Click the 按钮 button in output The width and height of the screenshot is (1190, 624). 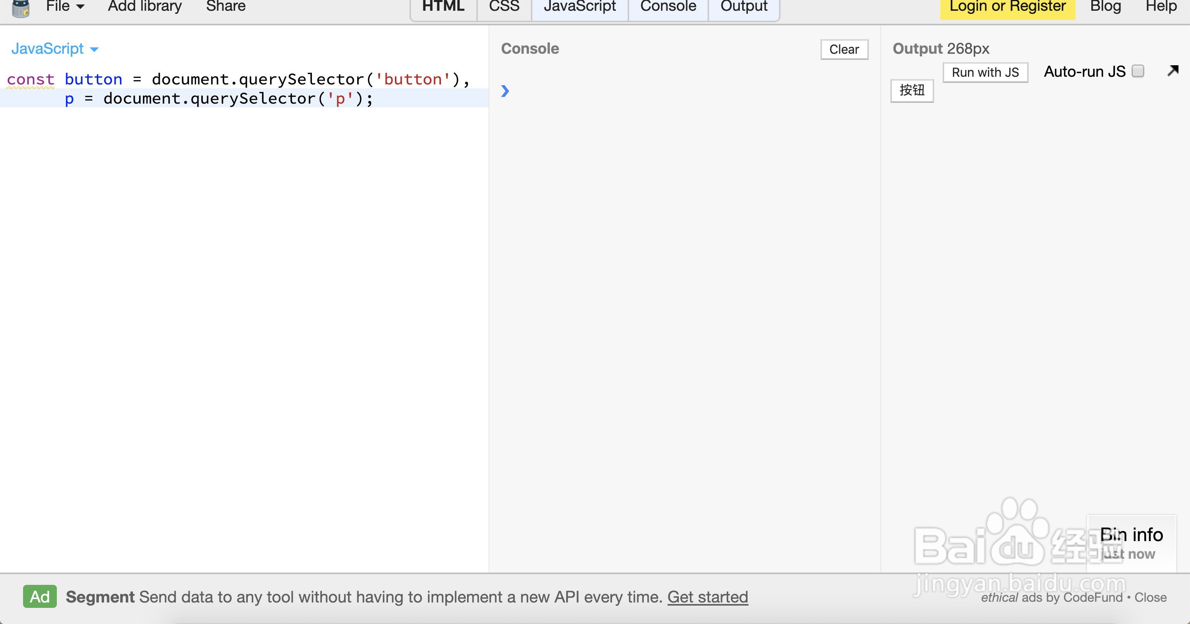coord(912,91)
